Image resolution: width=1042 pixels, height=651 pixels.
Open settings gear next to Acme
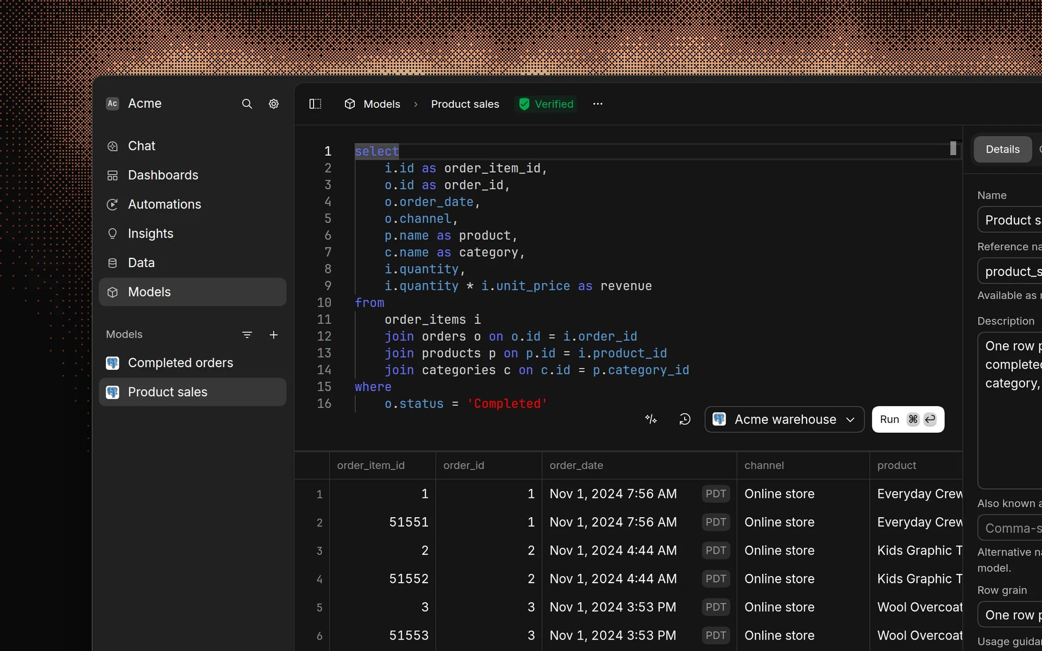point(274,104)
